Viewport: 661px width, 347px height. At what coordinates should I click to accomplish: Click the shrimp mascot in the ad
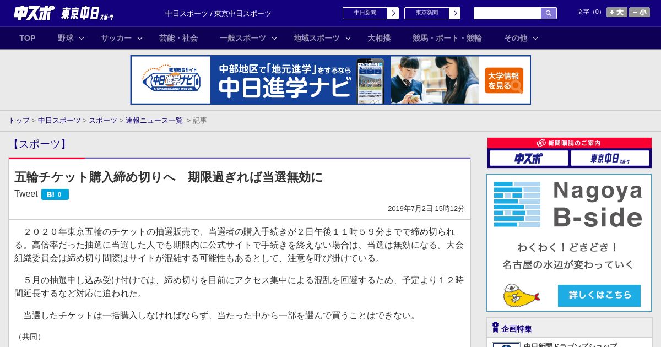coord(521,296)
